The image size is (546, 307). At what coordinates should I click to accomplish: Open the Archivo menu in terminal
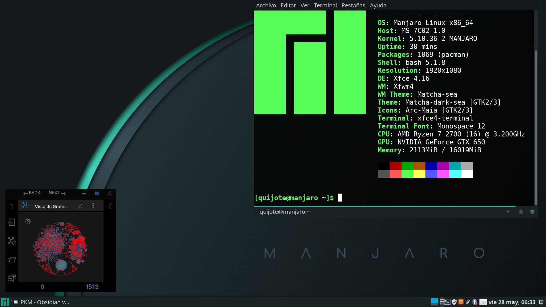(x=266, y=5)
